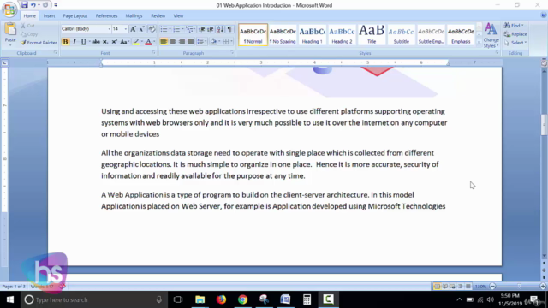Toggle Show/Hide paragraph marks
Viewport: 548px width, 308px height.
(229, 29)
